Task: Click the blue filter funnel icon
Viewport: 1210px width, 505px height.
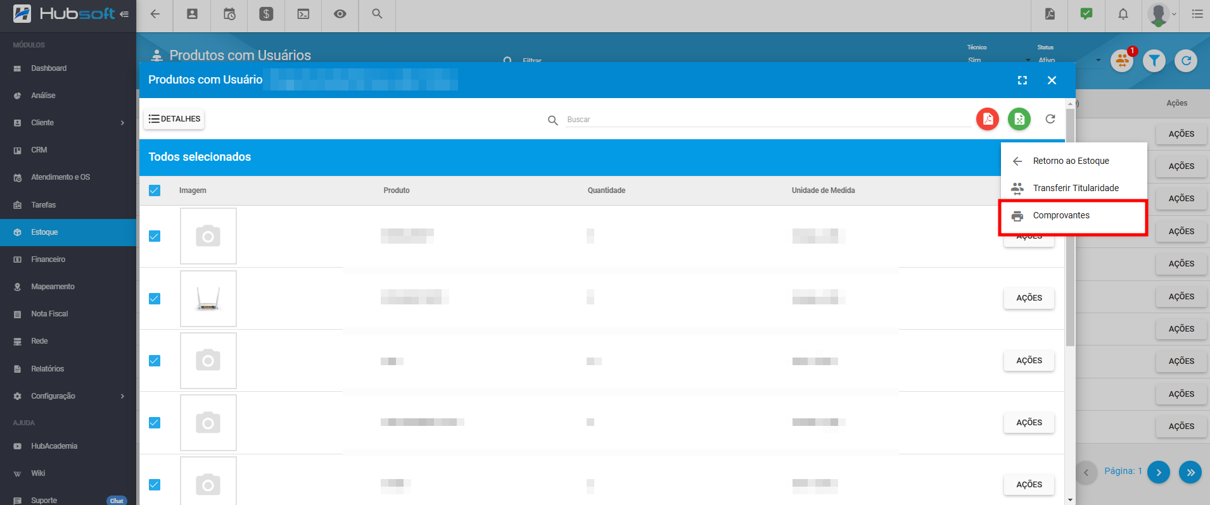Action: [x=1154, y=61]
